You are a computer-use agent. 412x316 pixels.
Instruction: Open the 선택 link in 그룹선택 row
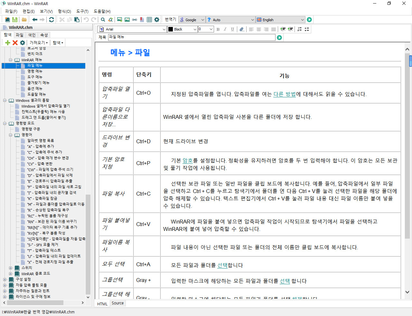[285, 281]
